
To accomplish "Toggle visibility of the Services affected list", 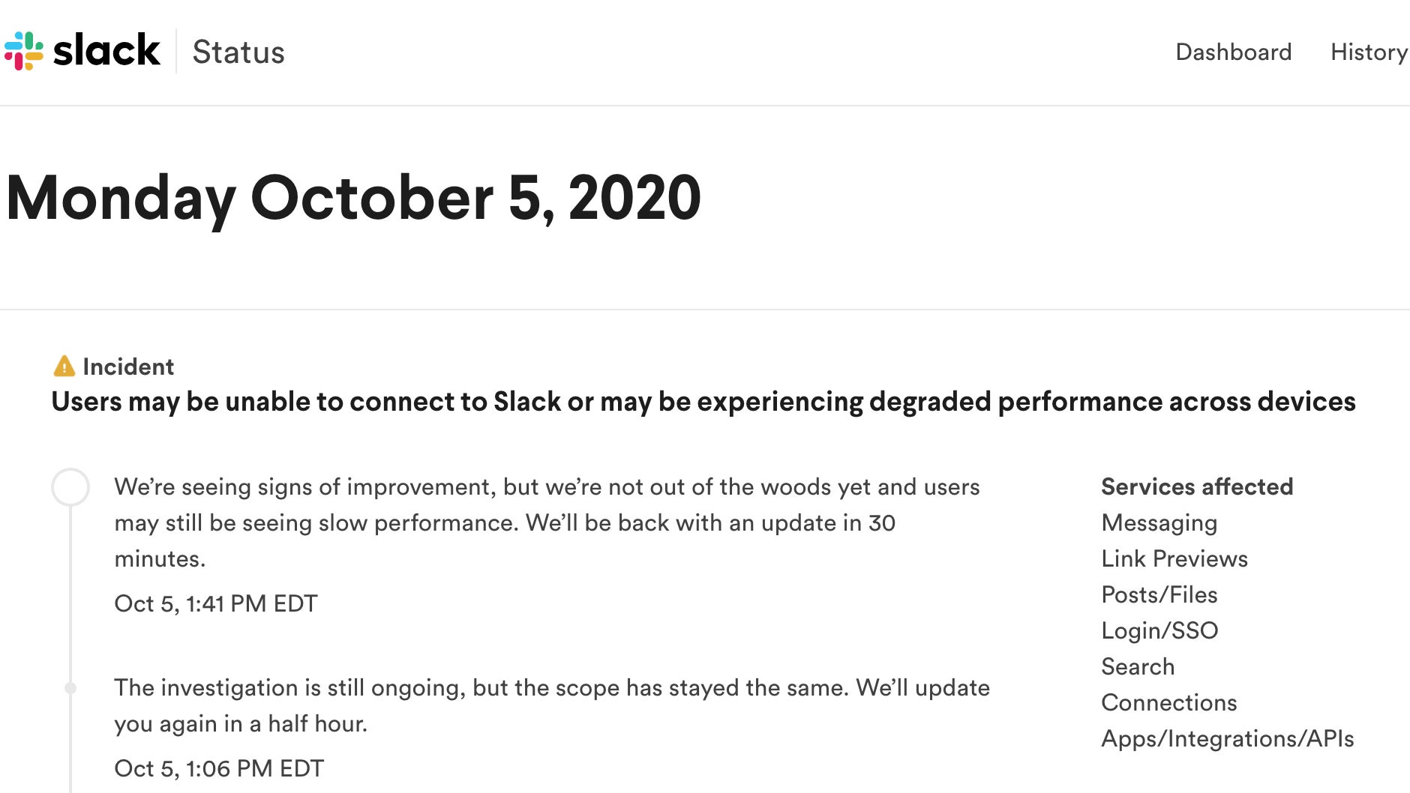I will point(1196,486).
